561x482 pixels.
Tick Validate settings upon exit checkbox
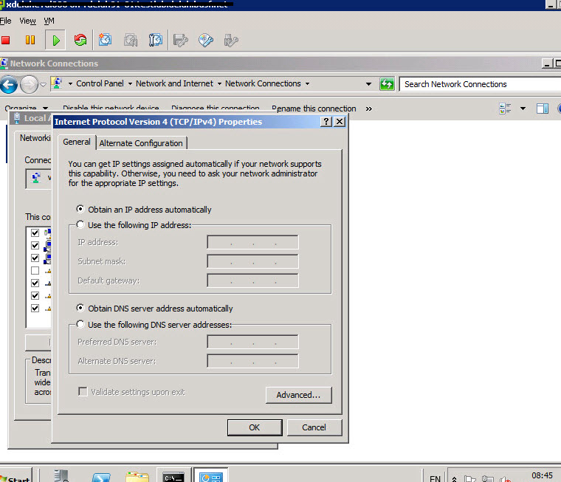tap(83, 391)
